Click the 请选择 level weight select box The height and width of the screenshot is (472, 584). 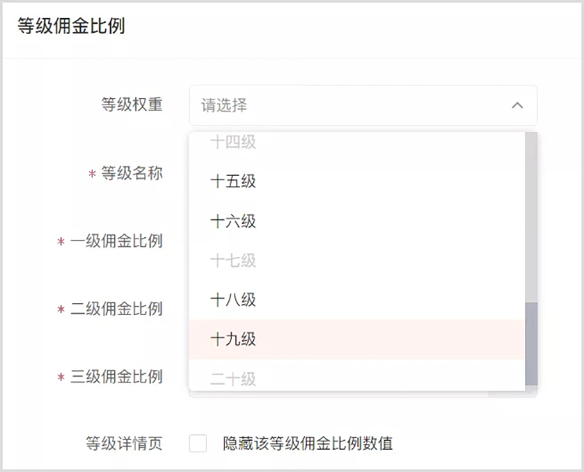point(363,105)
